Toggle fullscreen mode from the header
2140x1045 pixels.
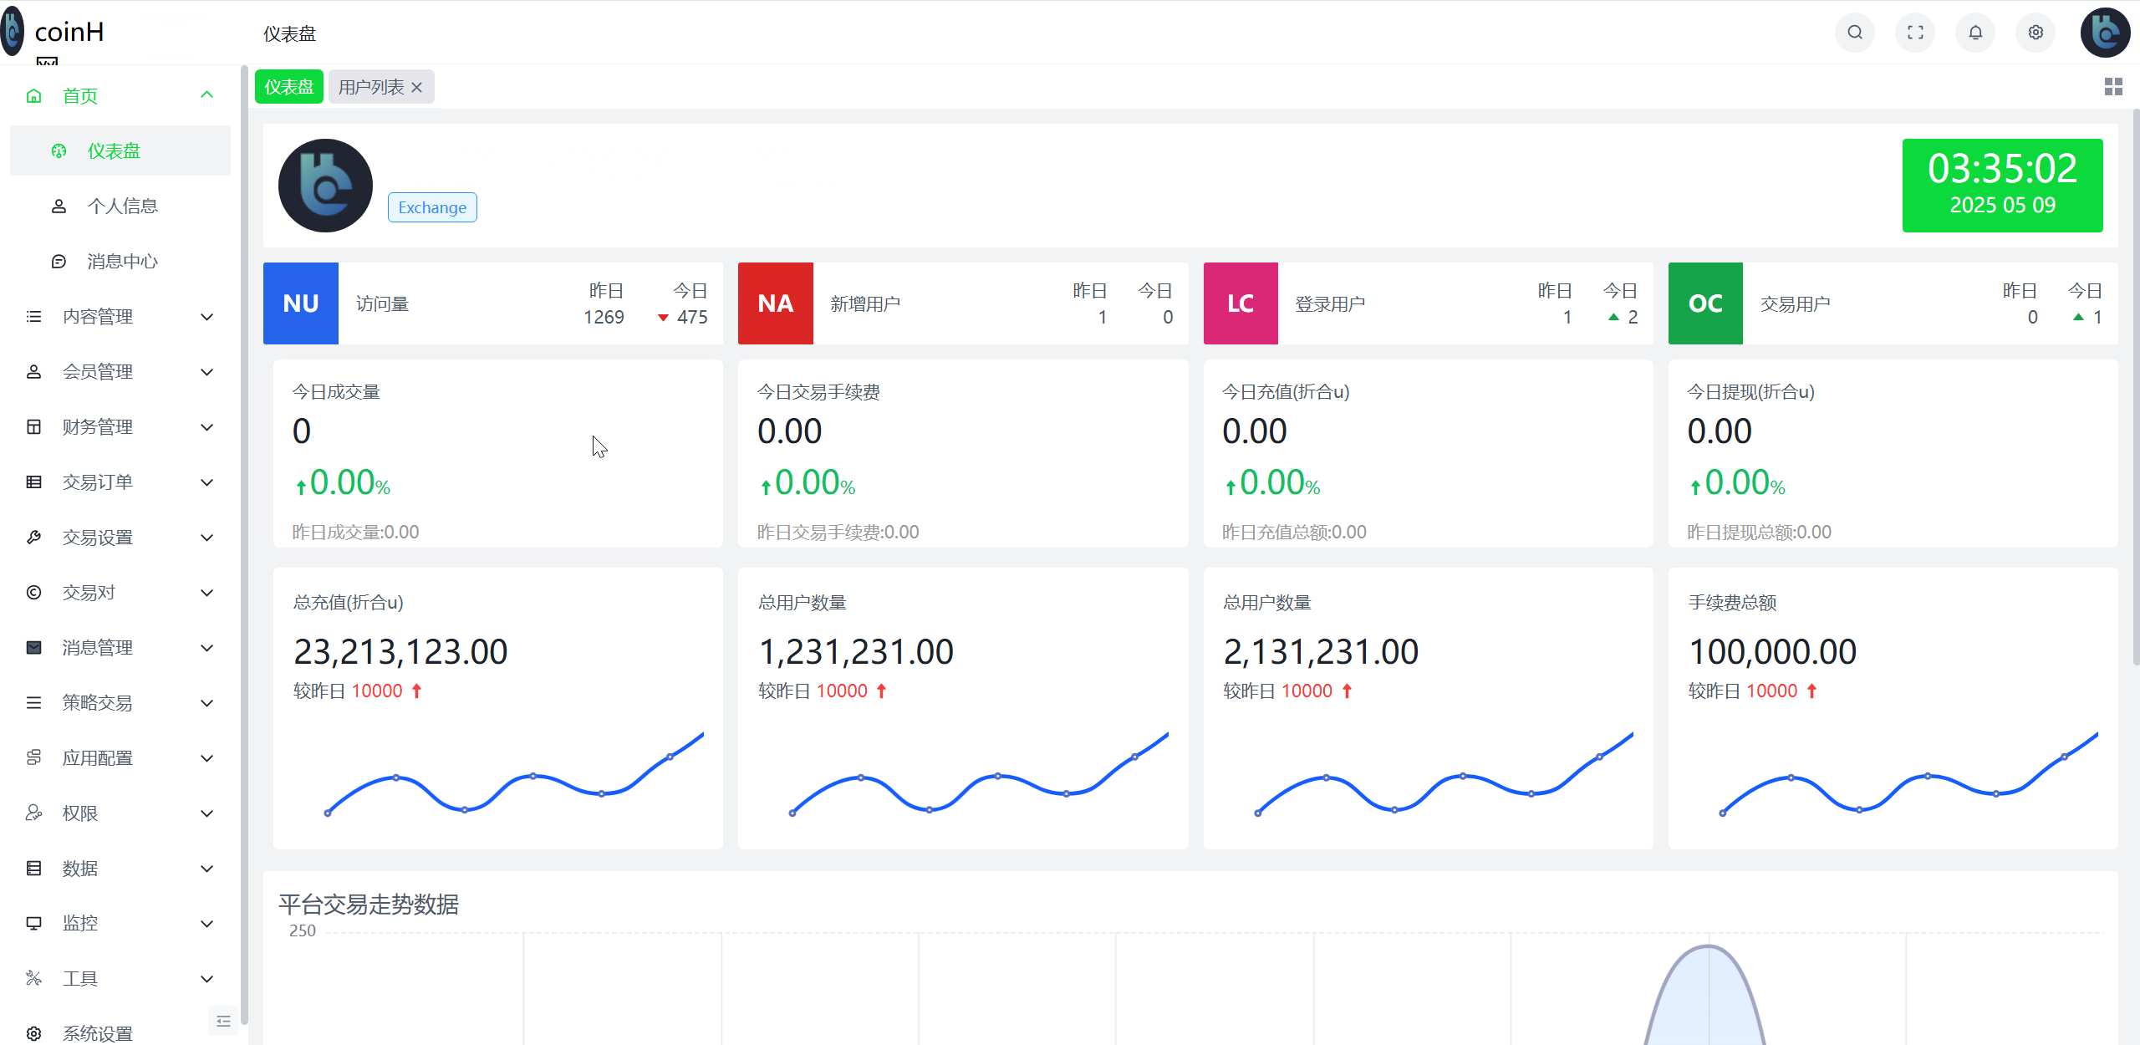[1915, 33]
